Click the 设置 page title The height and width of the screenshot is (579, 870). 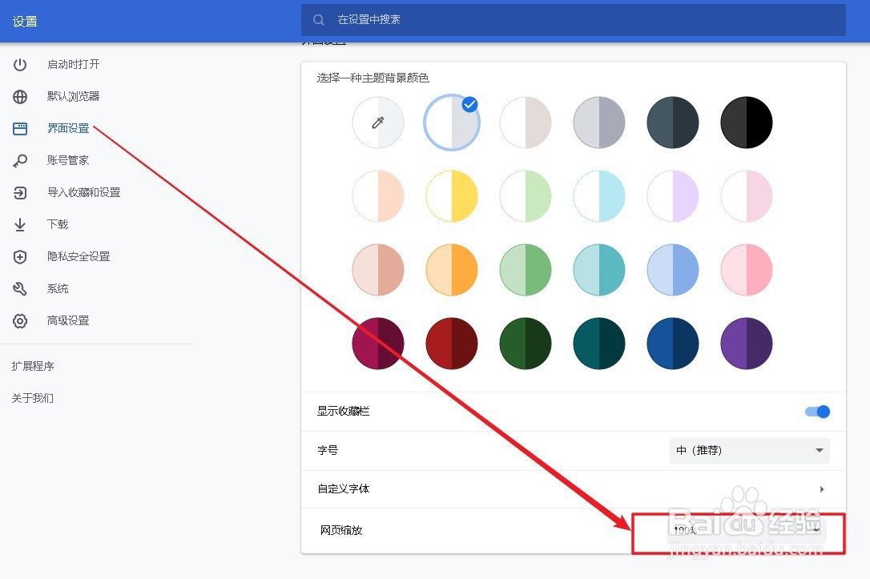coord(25,22)
